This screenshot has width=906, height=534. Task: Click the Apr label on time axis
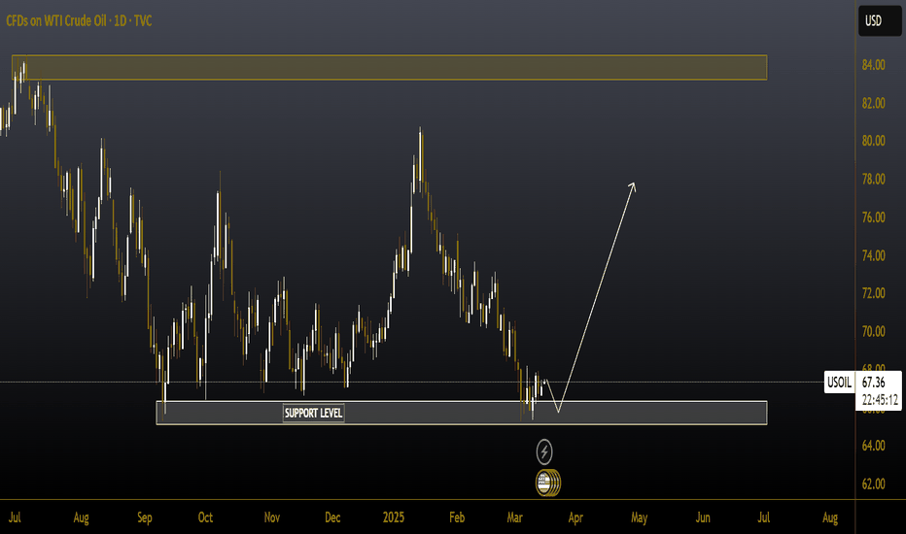point(575,517)
